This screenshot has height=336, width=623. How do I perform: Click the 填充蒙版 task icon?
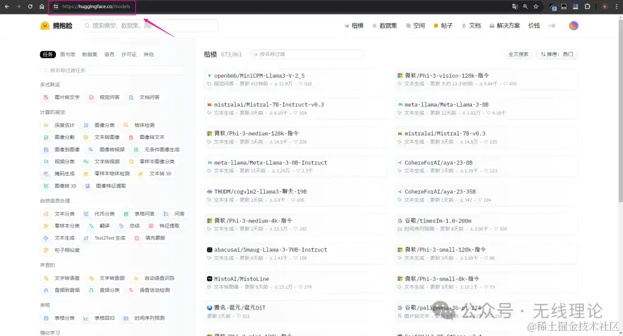tap(137, 238)
